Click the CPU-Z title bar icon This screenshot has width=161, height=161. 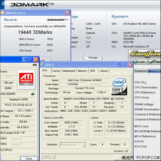click(42, 65)
